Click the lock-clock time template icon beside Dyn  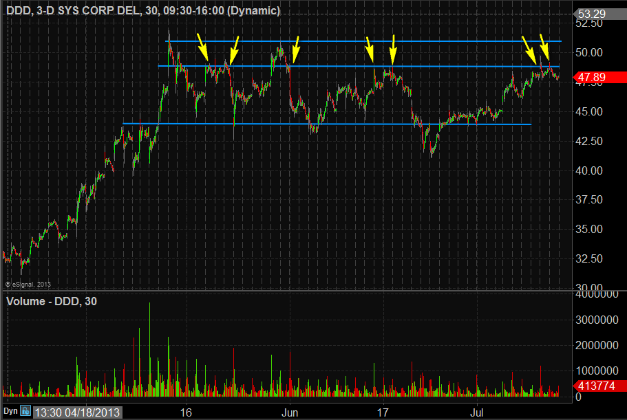(26, 411)
